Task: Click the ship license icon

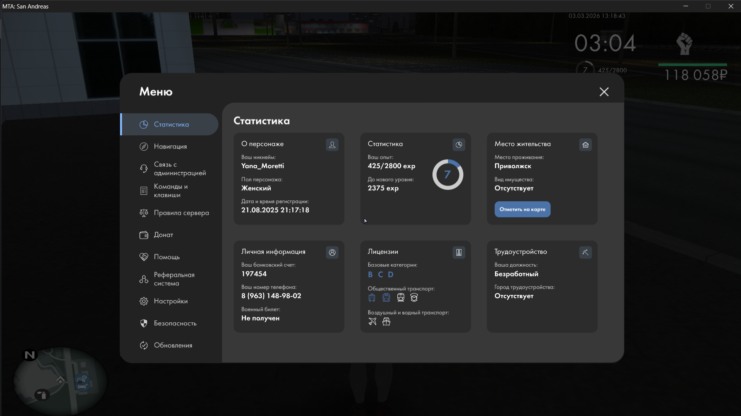Action: [x=386, y=322]
